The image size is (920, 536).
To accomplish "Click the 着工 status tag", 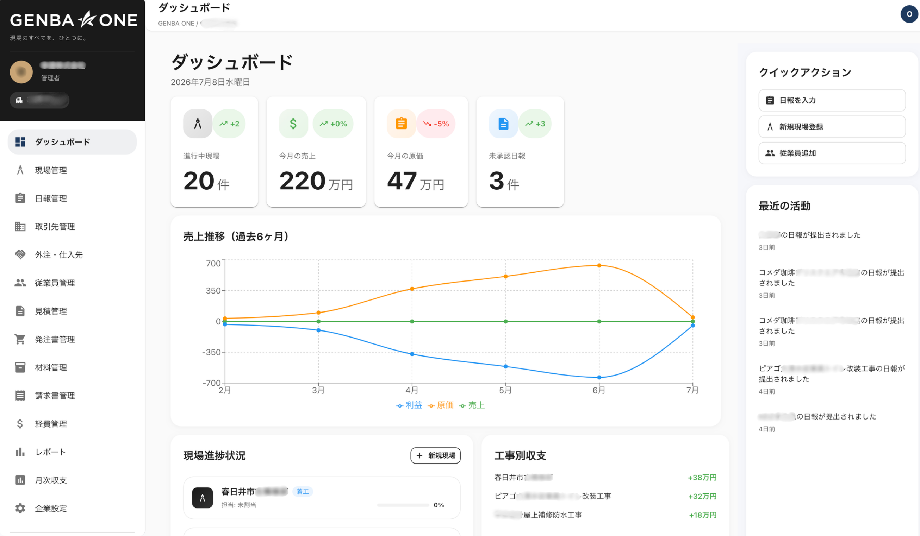I will 303,492.
